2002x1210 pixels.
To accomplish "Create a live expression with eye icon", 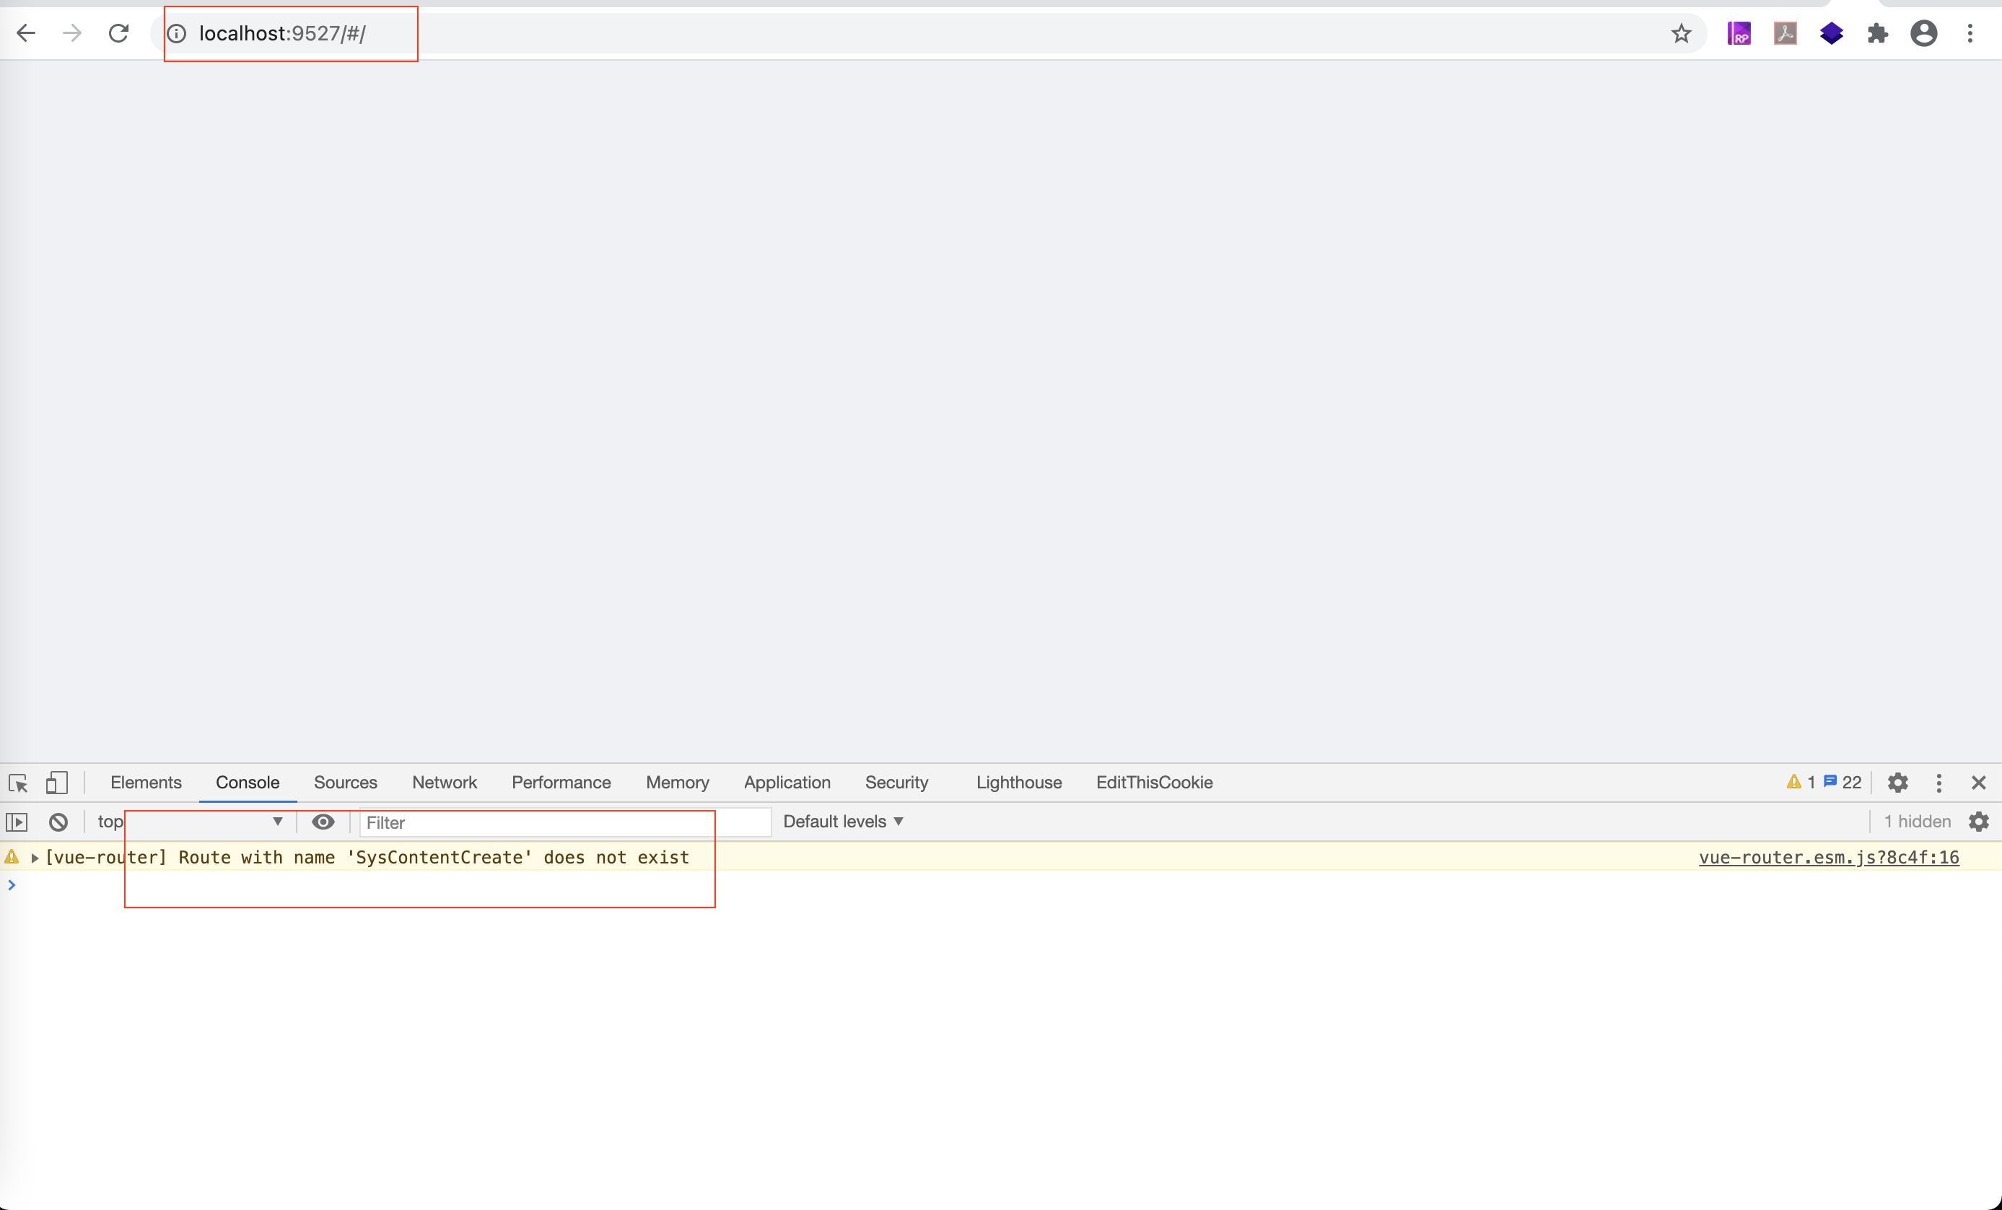I will [323, 822].
